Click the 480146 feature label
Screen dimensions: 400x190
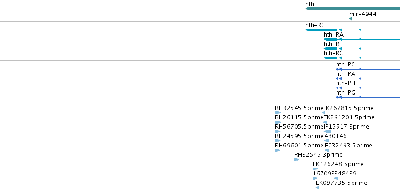(336, 136)
